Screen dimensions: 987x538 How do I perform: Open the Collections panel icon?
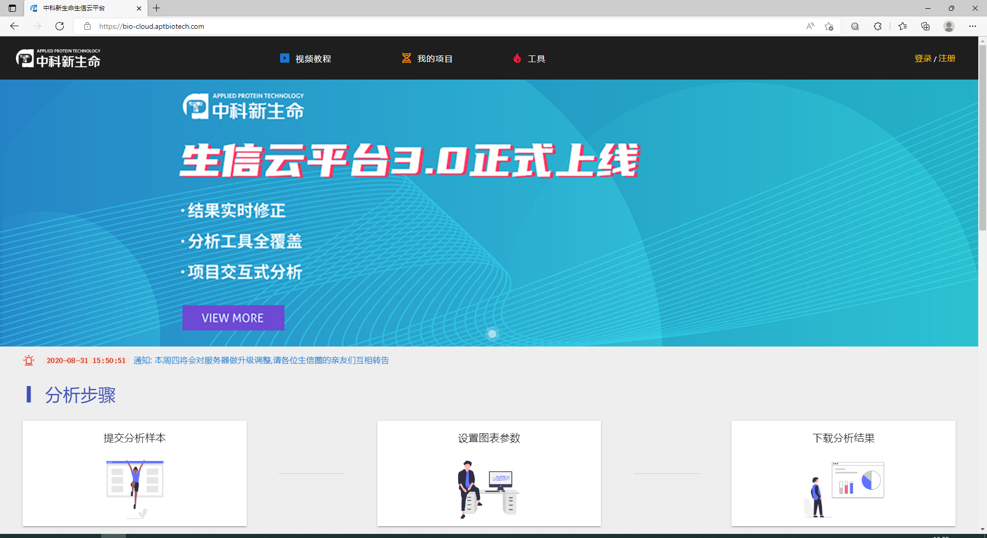925,26
